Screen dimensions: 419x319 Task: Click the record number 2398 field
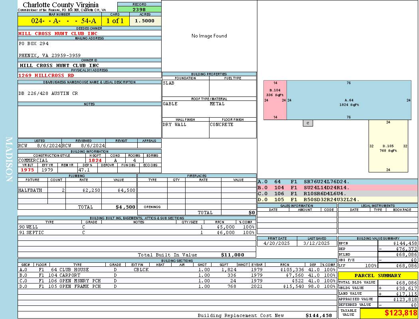coord(139,9)
